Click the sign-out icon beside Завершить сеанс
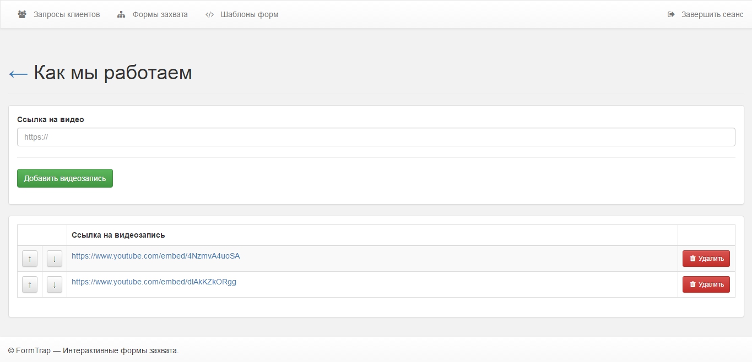This screenshot has height=362, width=752. tap(671, 14)
